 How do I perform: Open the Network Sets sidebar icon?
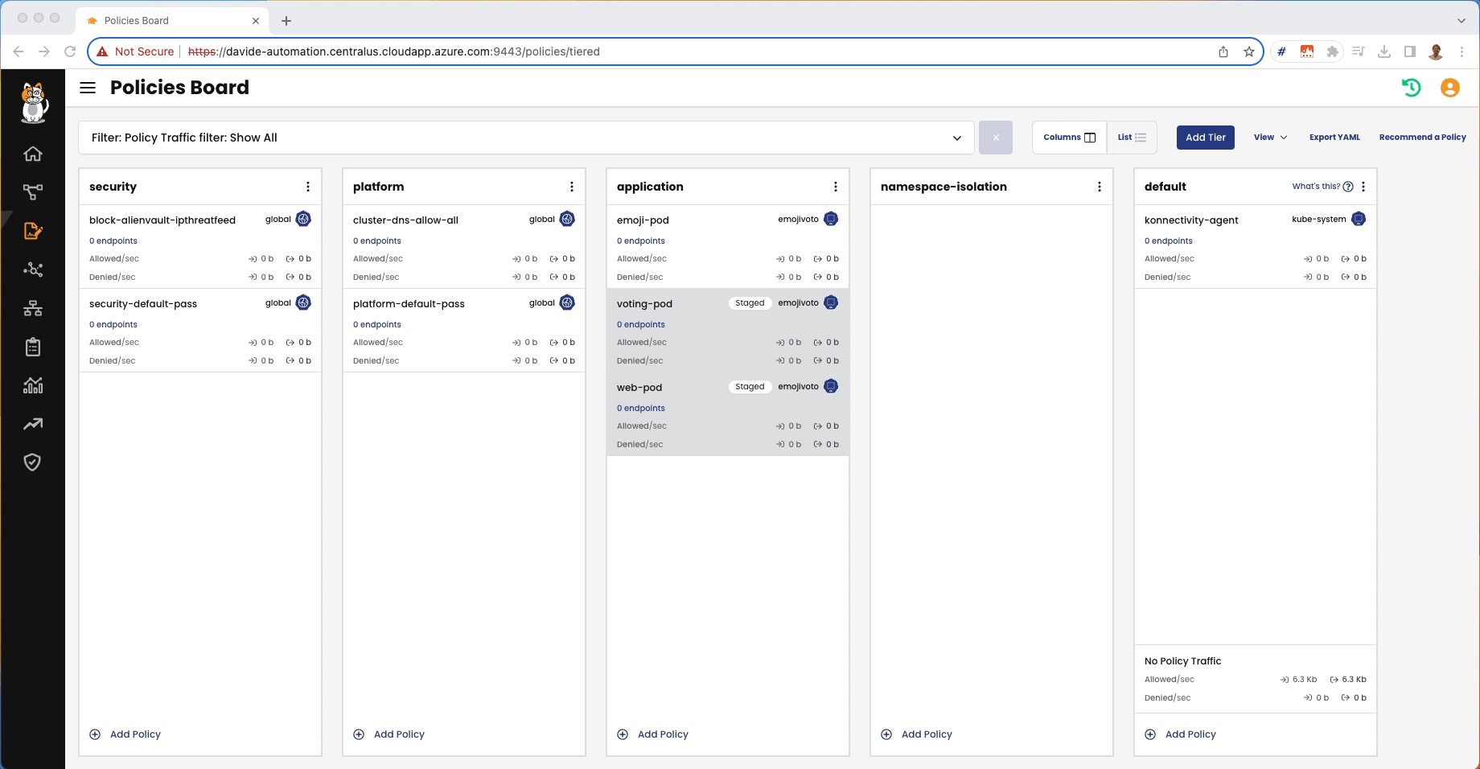click(x=33, y=308)
